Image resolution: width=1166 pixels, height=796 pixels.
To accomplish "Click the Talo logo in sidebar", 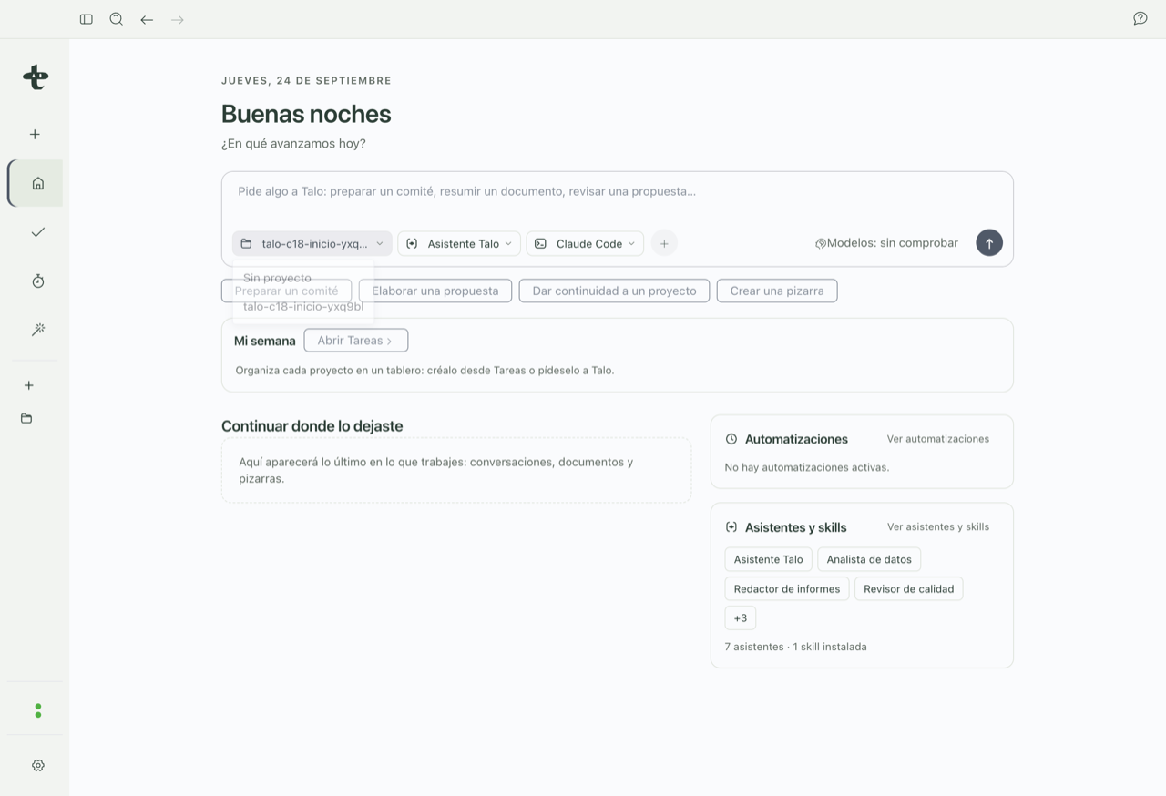I will [x=36, y=77].
